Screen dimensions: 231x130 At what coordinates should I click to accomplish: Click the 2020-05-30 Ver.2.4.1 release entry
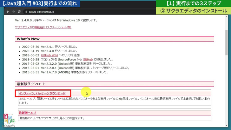50,47
